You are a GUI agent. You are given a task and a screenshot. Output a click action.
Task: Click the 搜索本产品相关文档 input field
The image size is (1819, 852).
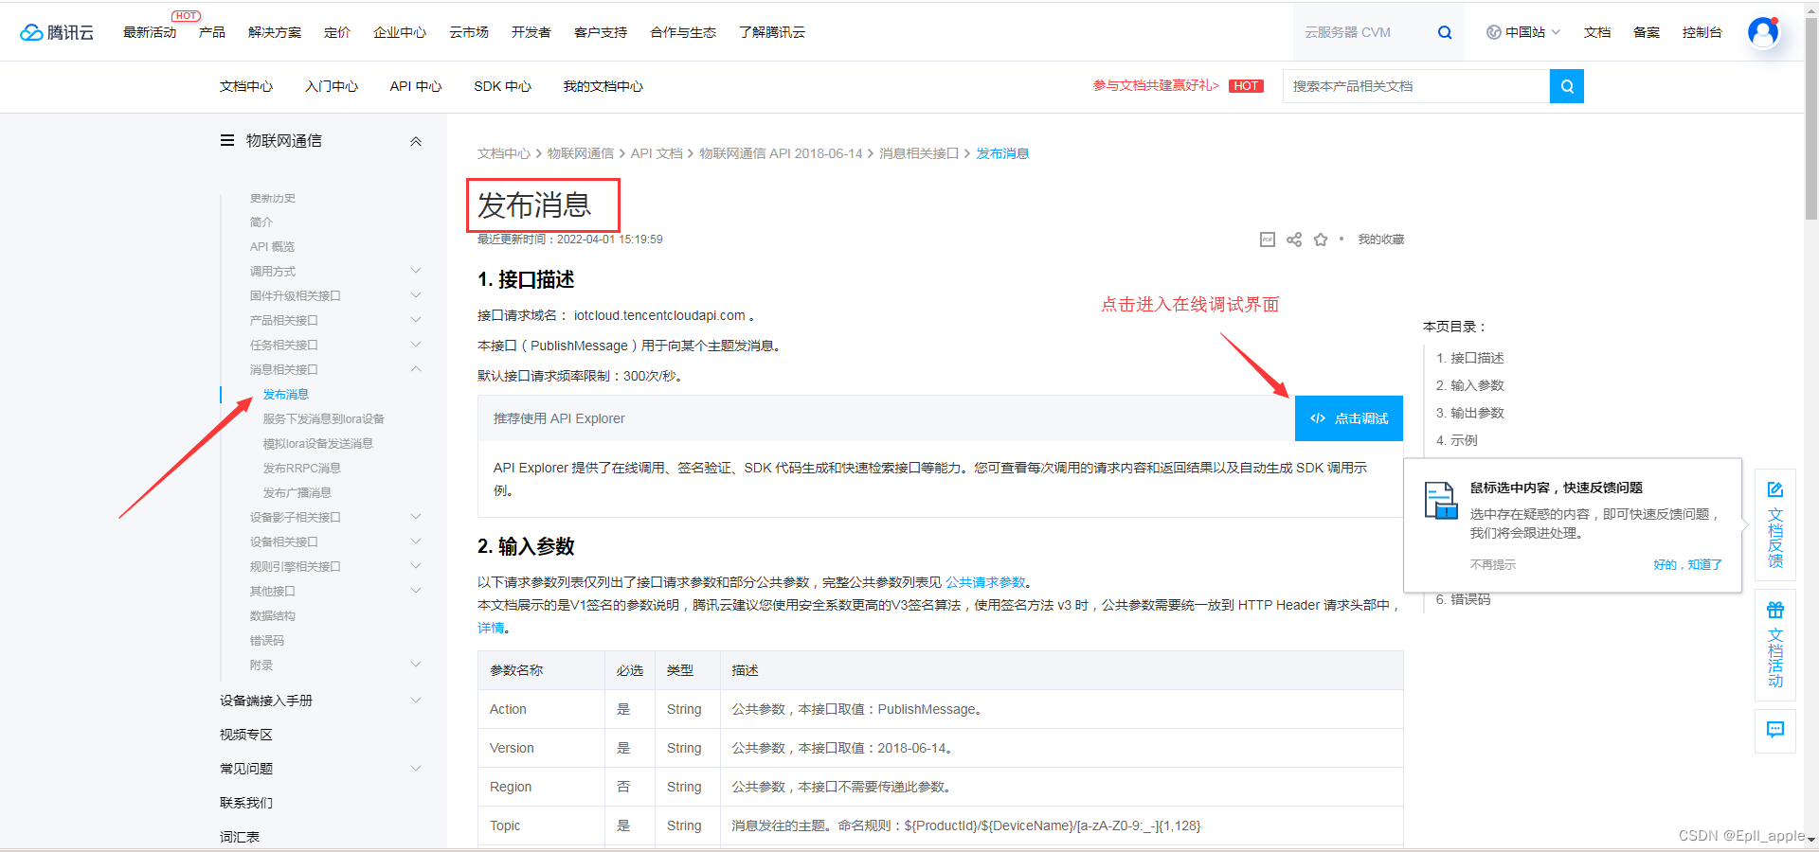click(x=1416, y=86)
